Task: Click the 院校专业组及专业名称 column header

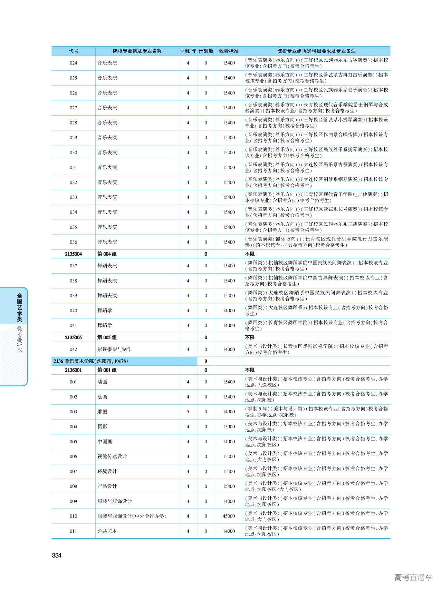Action: 137,51
